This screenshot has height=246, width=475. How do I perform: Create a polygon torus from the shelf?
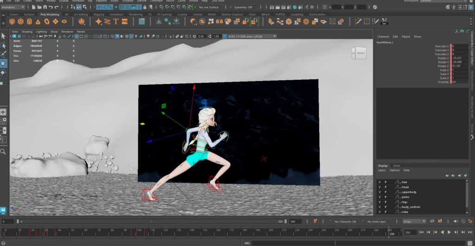coord(47,21)
